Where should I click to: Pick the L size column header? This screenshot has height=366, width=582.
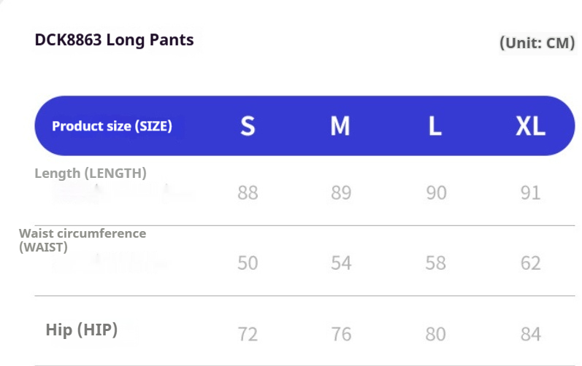[435, 126]
